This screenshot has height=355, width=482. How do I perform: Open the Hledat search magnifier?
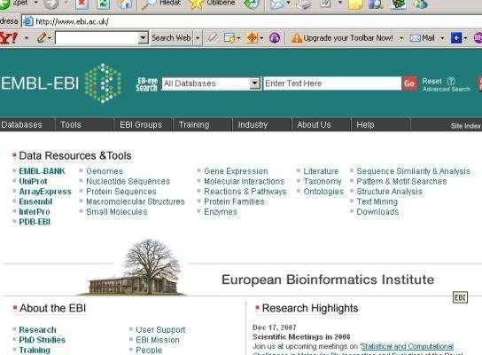click(x=149, y=4)
